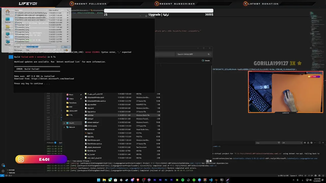Open Music folder in Explorer sidebar

[71, 95]
